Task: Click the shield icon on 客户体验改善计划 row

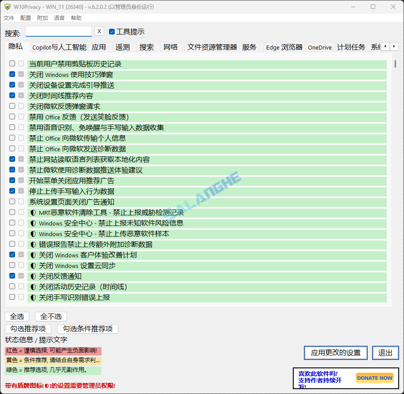Action: pos(33,255)
